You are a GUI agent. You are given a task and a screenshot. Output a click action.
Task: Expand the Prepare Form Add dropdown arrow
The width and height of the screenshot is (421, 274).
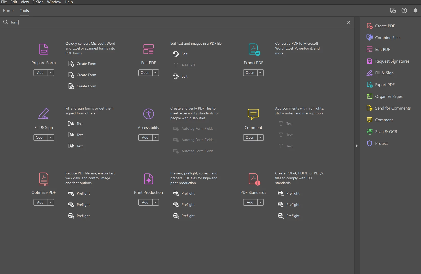coord(51,73)
